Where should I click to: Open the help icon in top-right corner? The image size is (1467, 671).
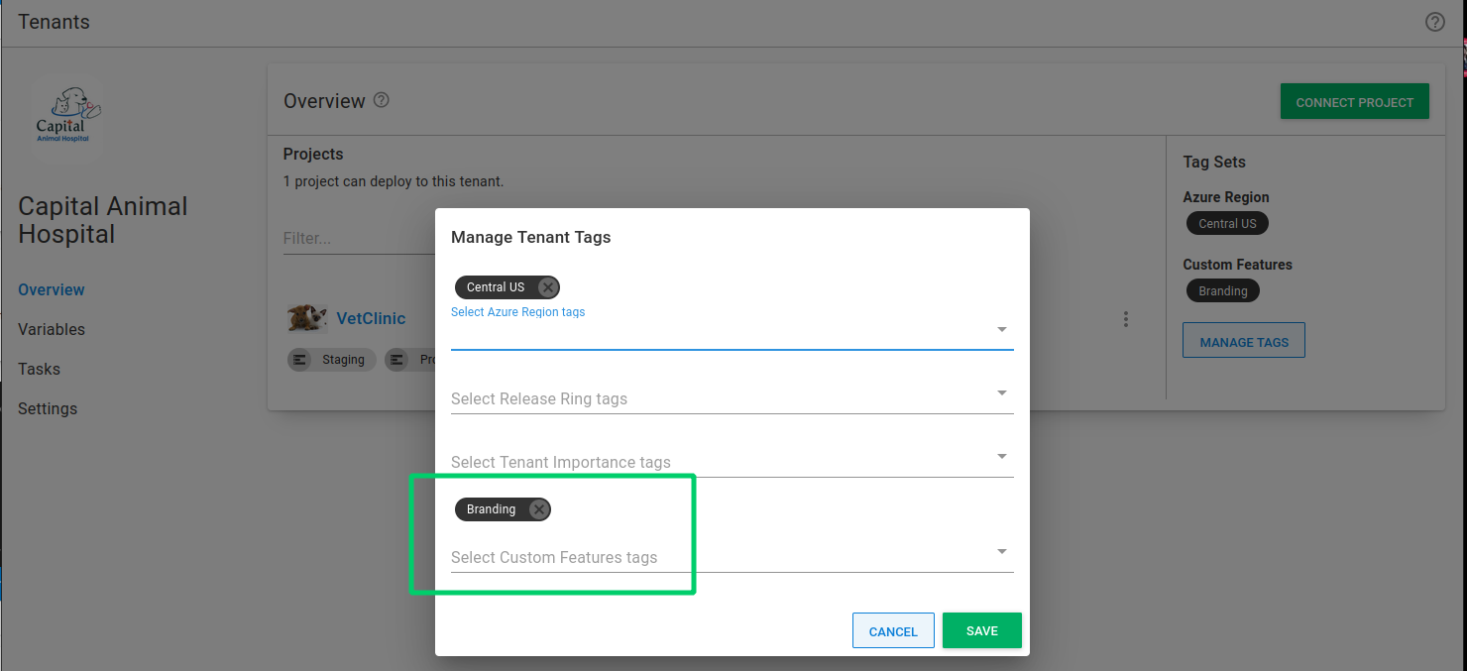click(1434, 22)
